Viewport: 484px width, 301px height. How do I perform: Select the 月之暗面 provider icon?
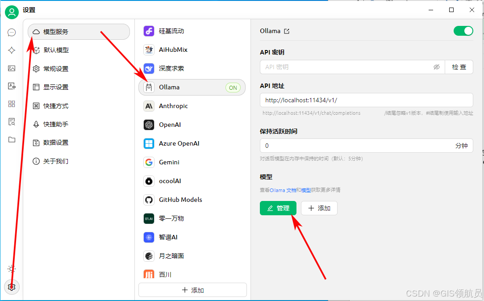(x=149, y=256)
